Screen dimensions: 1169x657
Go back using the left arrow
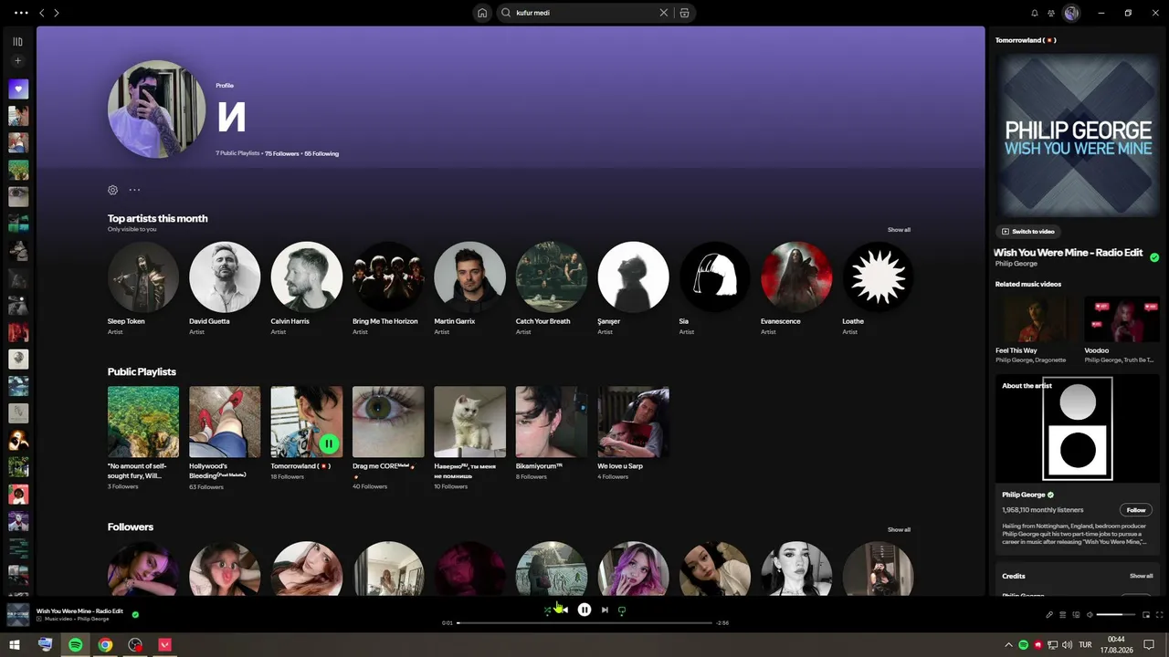point(41,13)
